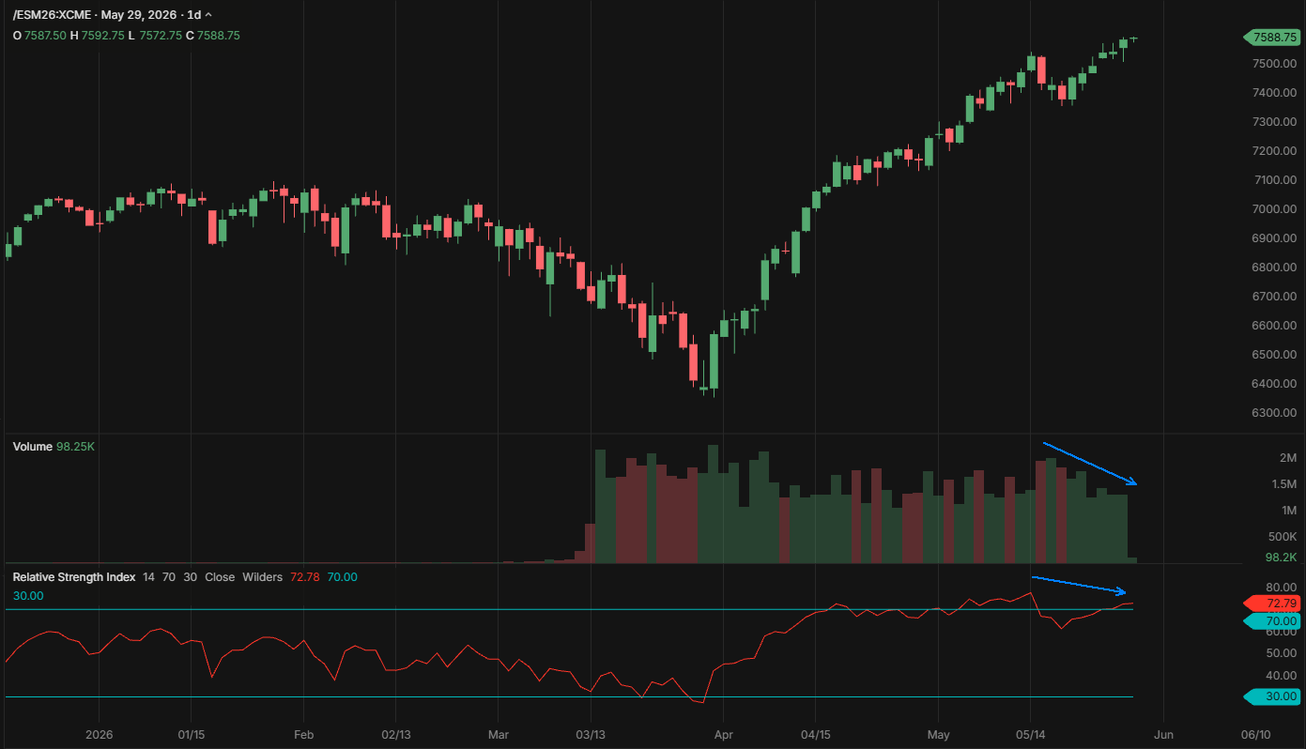1306x749 pixels.
Task: Click the 98.2K volume axis value
Action: [1281, 558]
